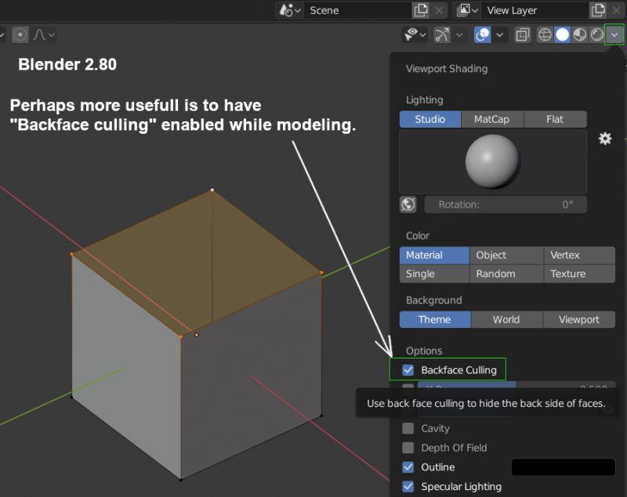The image size is (627, 497).
Task: Toggle X-Ray mode in the viewport header
Action: pos(523,34)
